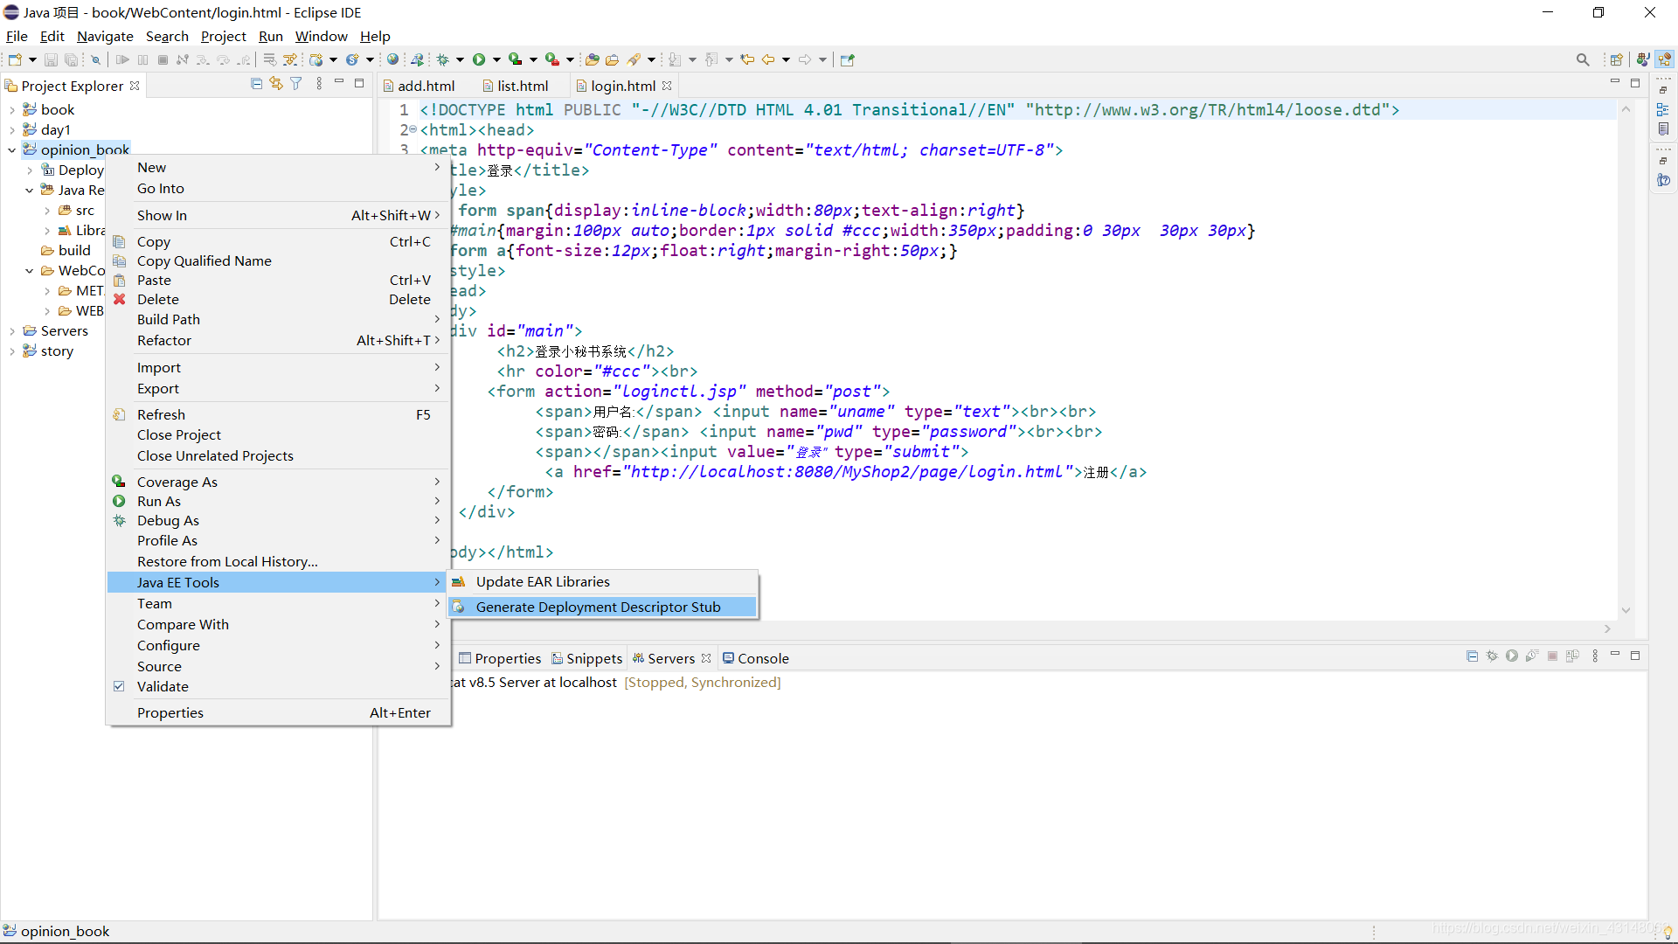Click the search magnifier icon in top-right toolbar
The image size is (1678, 944).
pyautogui.click(x=1583, y=59)
